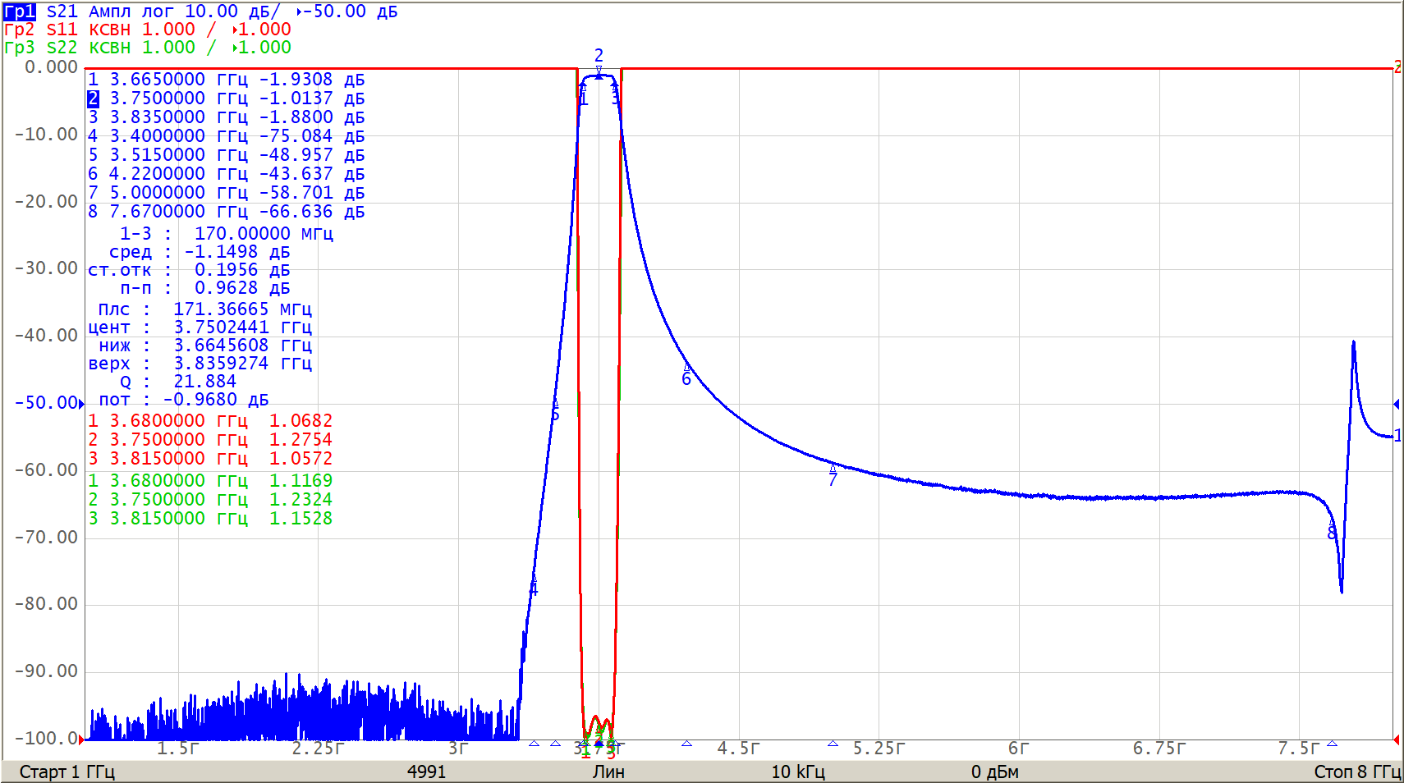
Task: Click the Старт 1 ГГц start frequency
Action: click(x=67, y=772)
